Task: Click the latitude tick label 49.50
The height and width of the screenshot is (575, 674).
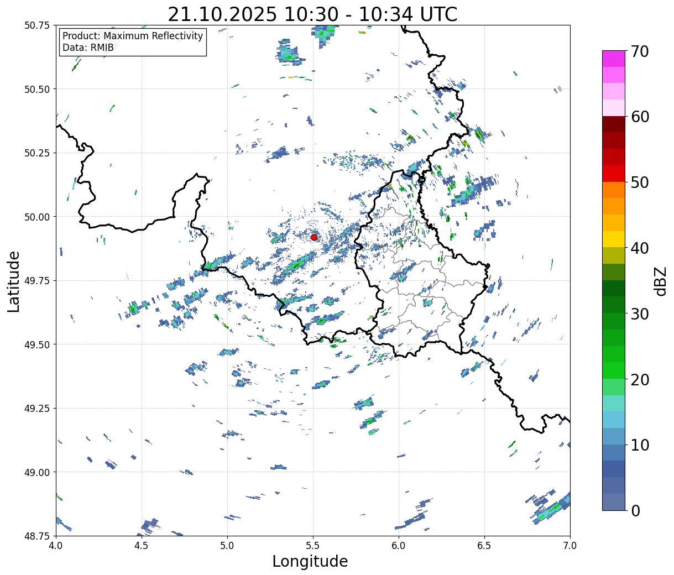Action: tap(36, 344)
